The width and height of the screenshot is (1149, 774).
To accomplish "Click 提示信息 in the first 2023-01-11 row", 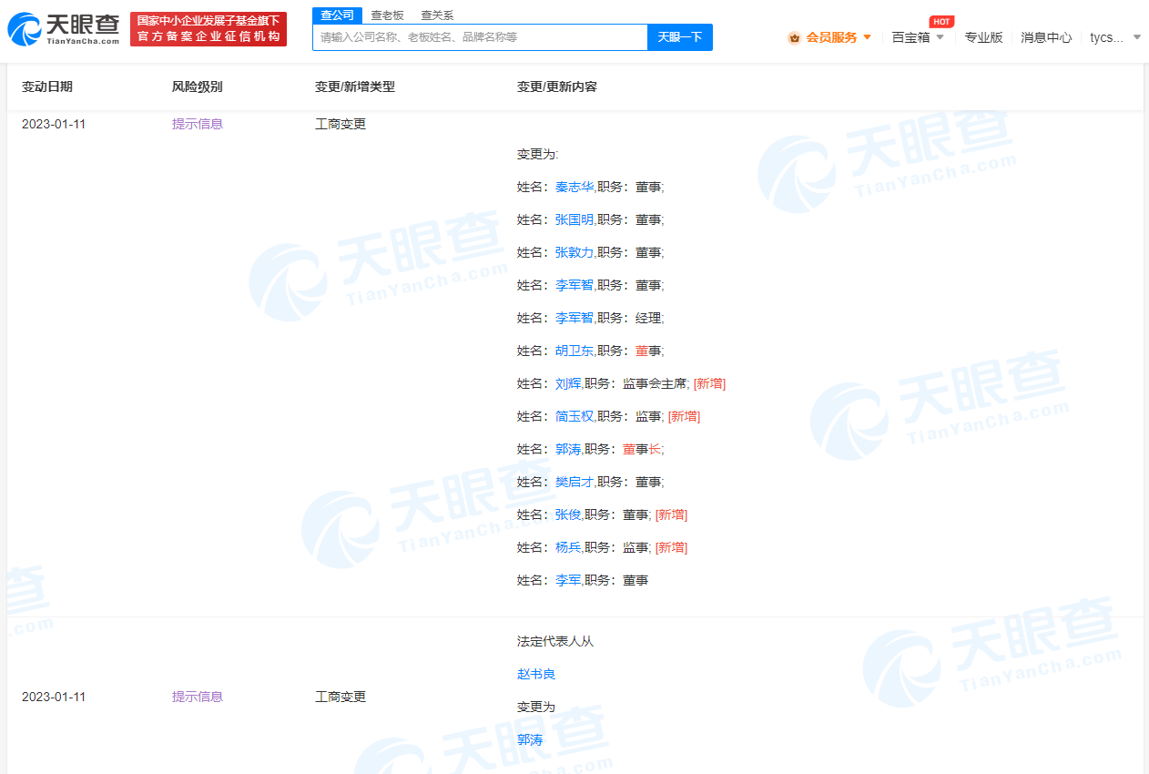I will tap(198, 124).
